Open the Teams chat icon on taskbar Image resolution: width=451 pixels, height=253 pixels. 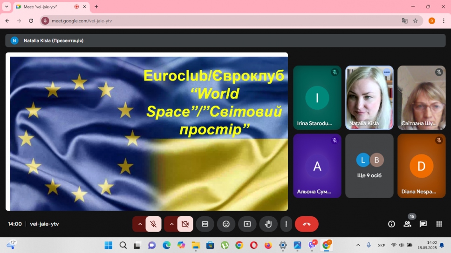point(152,245)
